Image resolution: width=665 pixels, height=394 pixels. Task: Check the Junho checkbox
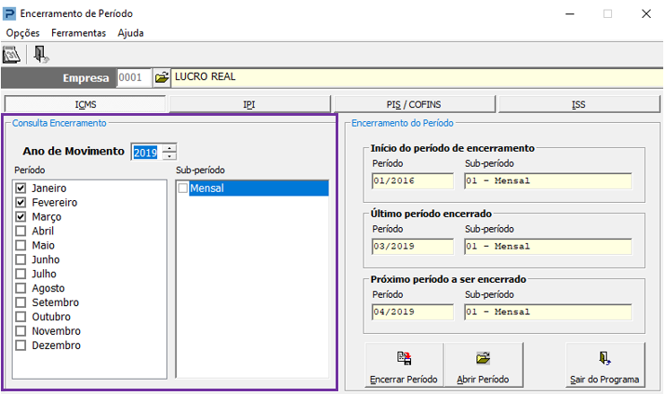21,259
